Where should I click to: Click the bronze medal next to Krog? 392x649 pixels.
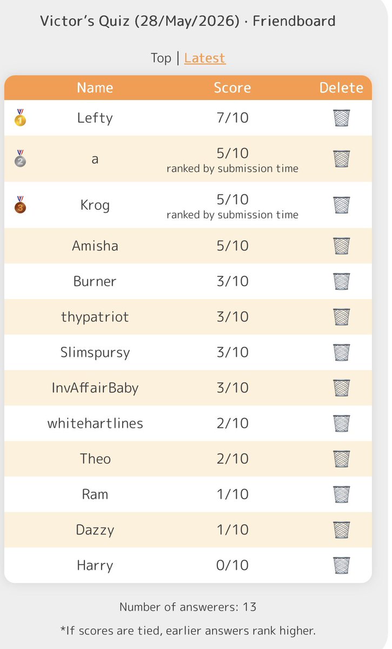(x=20, y=204)
